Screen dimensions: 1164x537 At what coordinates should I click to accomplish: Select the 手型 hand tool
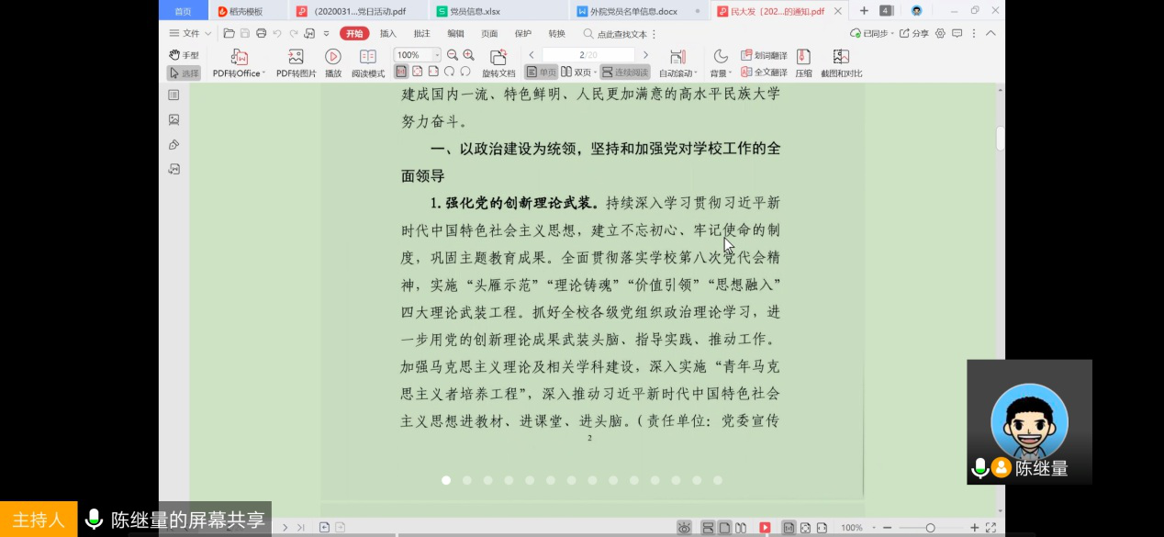click(x=184, y=55)
